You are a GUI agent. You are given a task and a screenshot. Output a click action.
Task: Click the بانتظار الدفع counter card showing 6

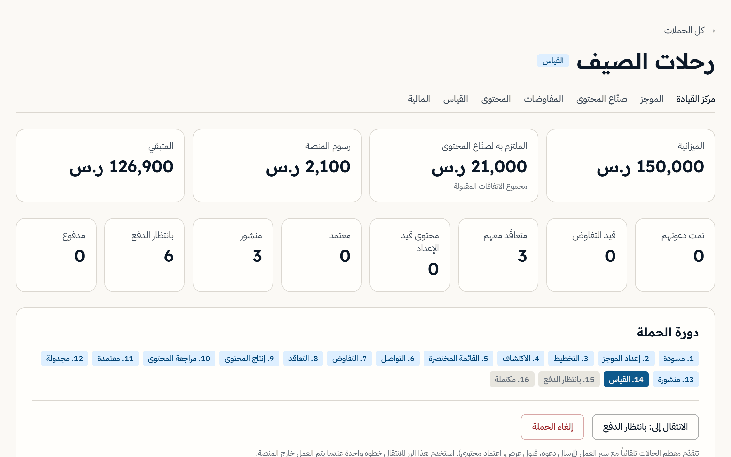click(x=144, y=255)
